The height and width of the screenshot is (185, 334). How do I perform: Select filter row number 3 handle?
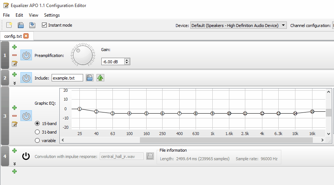coord(5,116)
